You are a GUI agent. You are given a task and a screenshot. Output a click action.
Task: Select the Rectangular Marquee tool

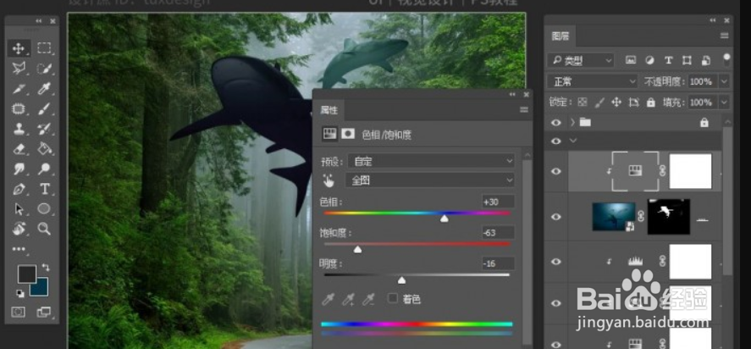click(44, 48)
